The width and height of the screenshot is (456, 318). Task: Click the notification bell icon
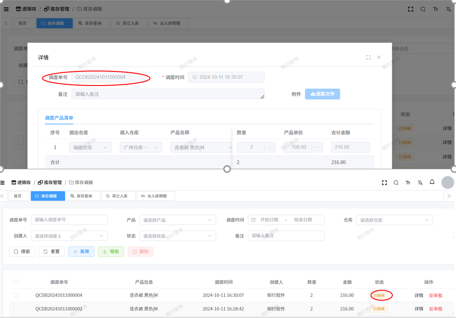[432, 182]
